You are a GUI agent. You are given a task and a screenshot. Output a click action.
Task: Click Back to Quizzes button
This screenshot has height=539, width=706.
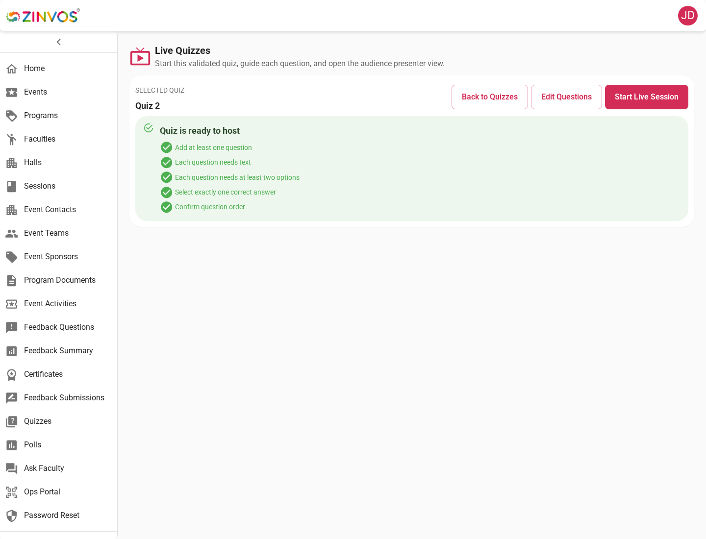[x=490, y=97]
